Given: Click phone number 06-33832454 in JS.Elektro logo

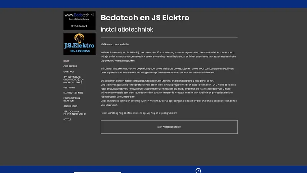Looking at the screenshot, I should click(80, 51).
